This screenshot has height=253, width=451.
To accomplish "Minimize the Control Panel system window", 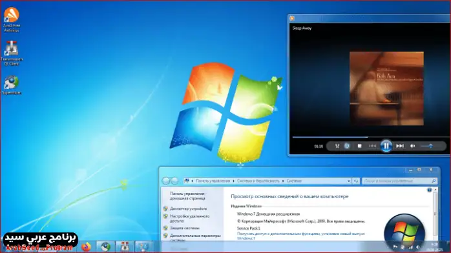I will coord(410,170).
